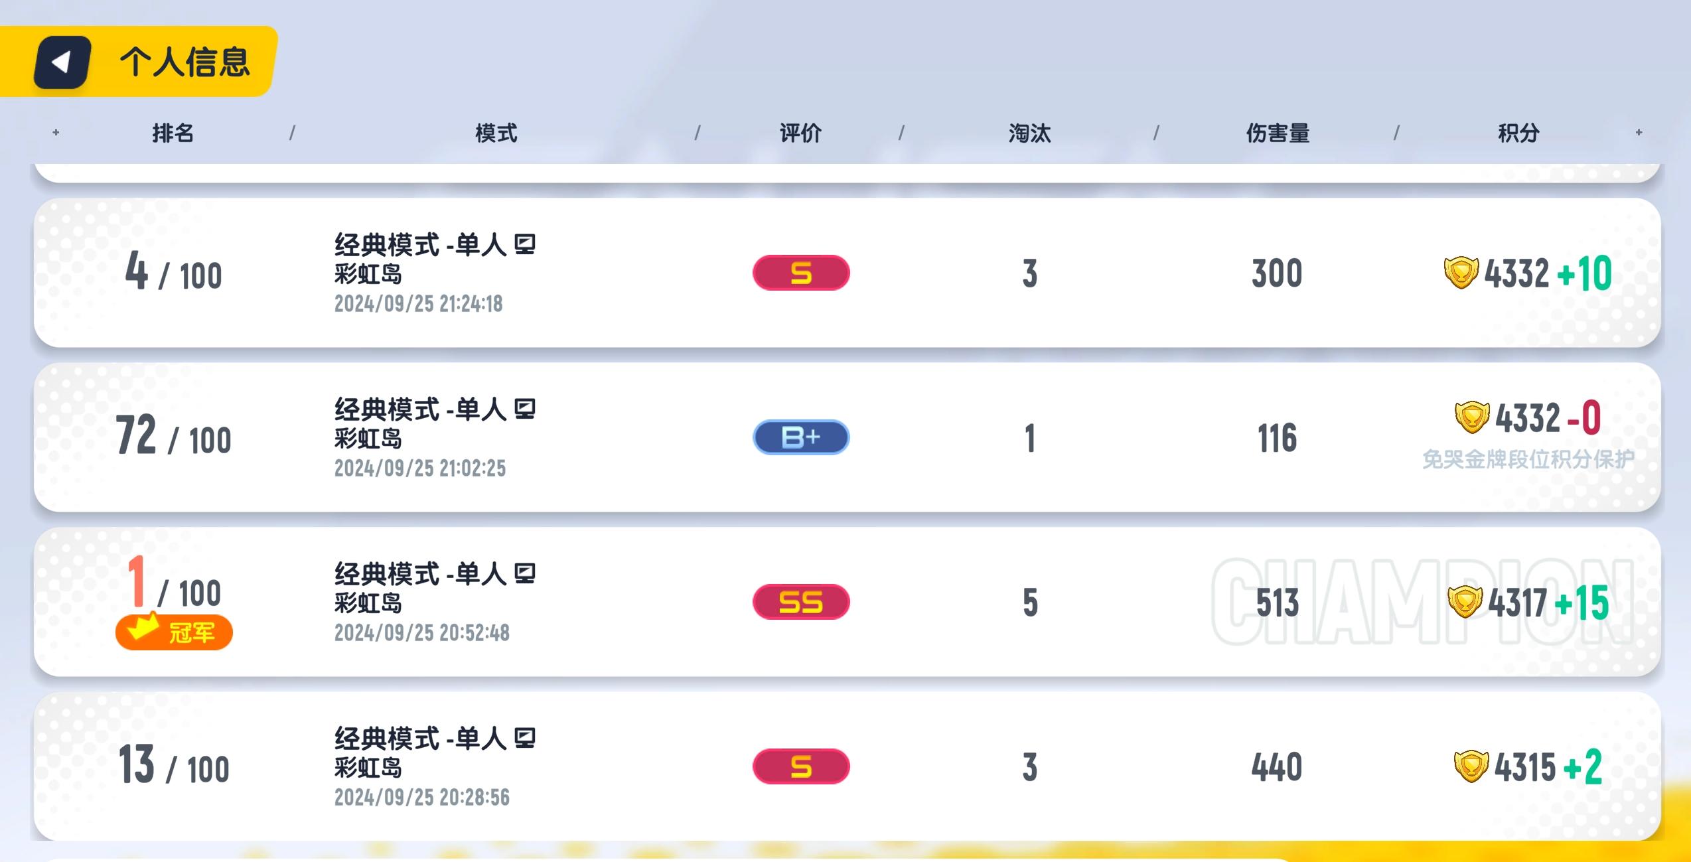Select the 伤害量 column header
Screen dimensions: 1691x862
tap(1278, 133)
